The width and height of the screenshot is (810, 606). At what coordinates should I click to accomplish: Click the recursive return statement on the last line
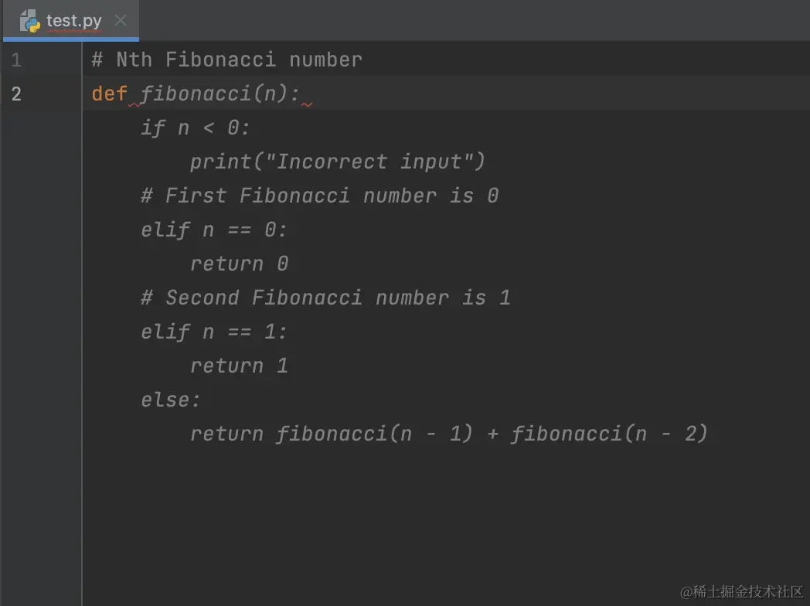pos(448,434)
